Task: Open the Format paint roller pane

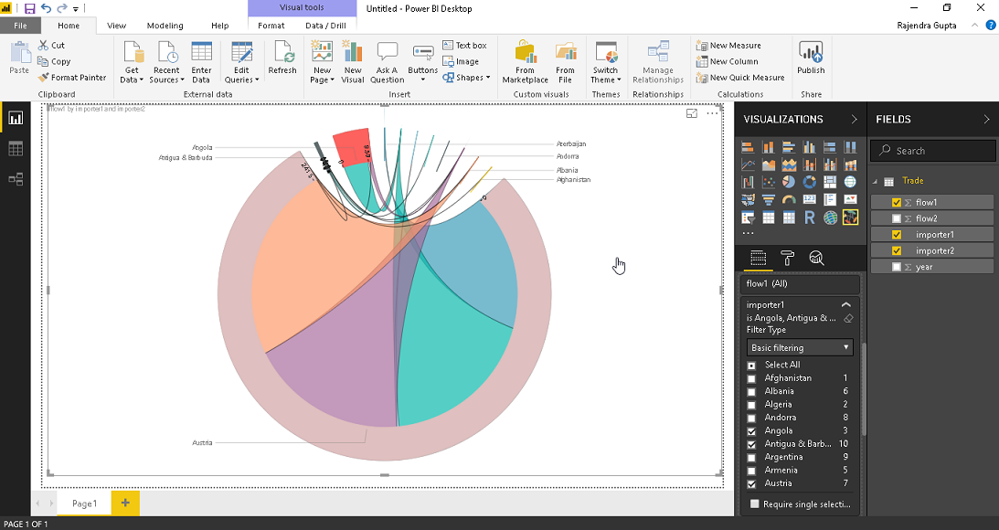Action: click(x=788, y=258)
